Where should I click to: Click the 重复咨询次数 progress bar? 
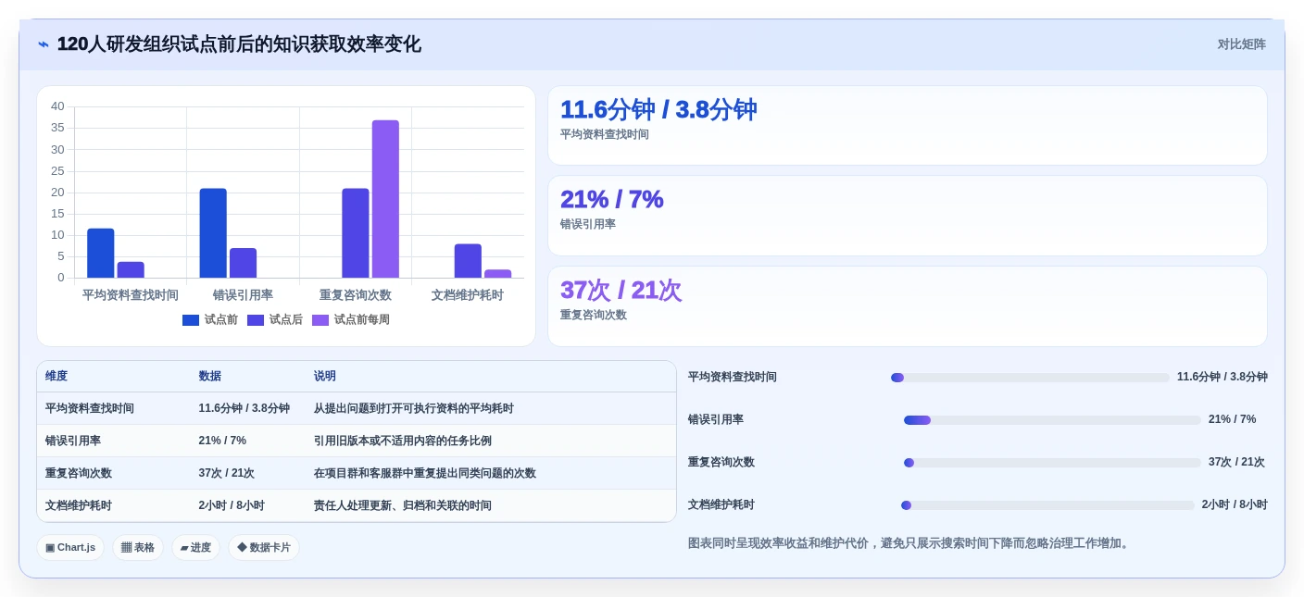pyautogui.click(x=1052, y=463)
